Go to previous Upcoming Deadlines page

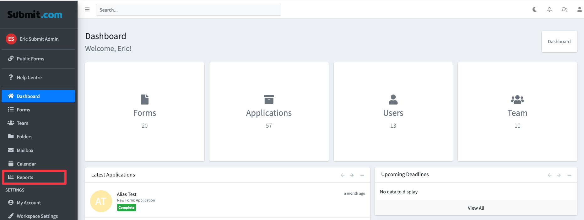pyautogui.click(x=549, y=175)
